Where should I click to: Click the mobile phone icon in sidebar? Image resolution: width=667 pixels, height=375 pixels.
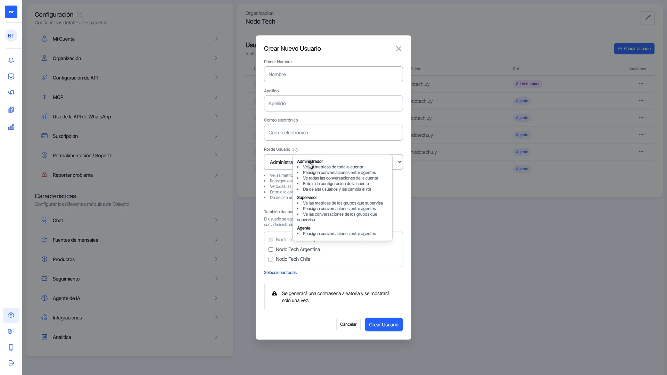click(x=11, y=347)
